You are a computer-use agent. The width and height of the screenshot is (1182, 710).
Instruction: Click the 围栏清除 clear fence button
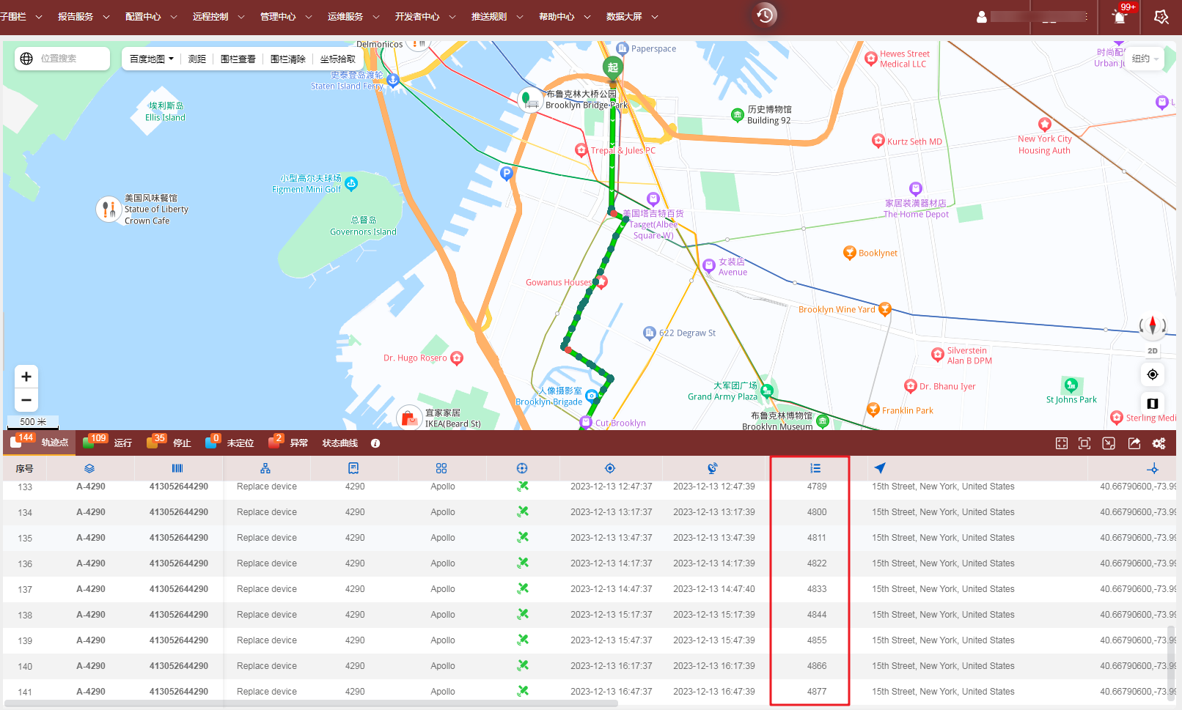tap(287, 59)
